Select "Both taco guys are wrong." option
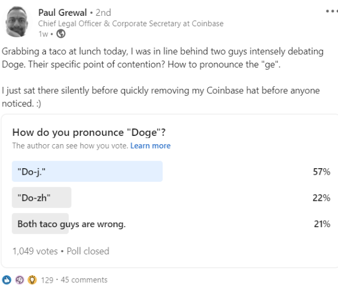This screenshot has height=285, width=338. pos(71,223)
